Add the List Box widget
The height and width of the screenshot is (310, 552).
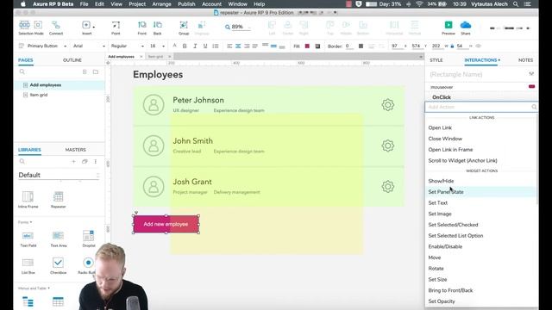tap(28, 265)
